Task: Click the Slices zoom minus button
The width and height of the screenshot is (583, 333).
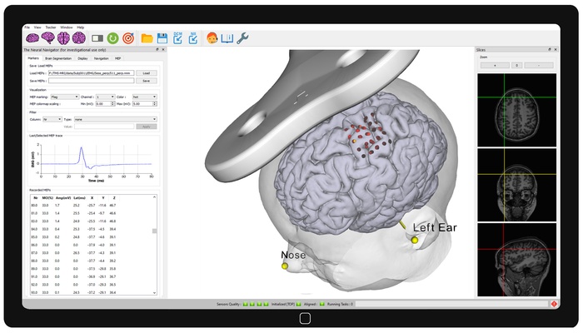Action: click(x=539, y=66)
